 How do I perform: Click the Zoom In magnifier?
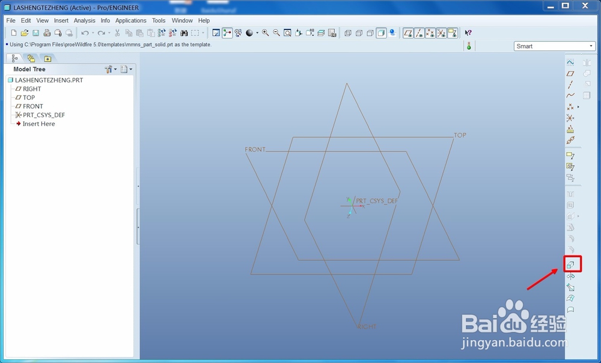coord(265,33)
